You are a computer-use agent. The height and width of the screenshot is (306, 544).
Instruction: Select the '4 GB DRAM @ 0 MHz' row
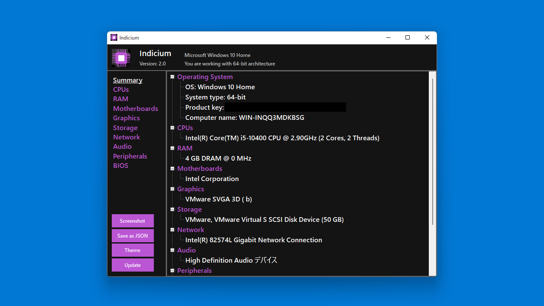click(x=218, y=159)
